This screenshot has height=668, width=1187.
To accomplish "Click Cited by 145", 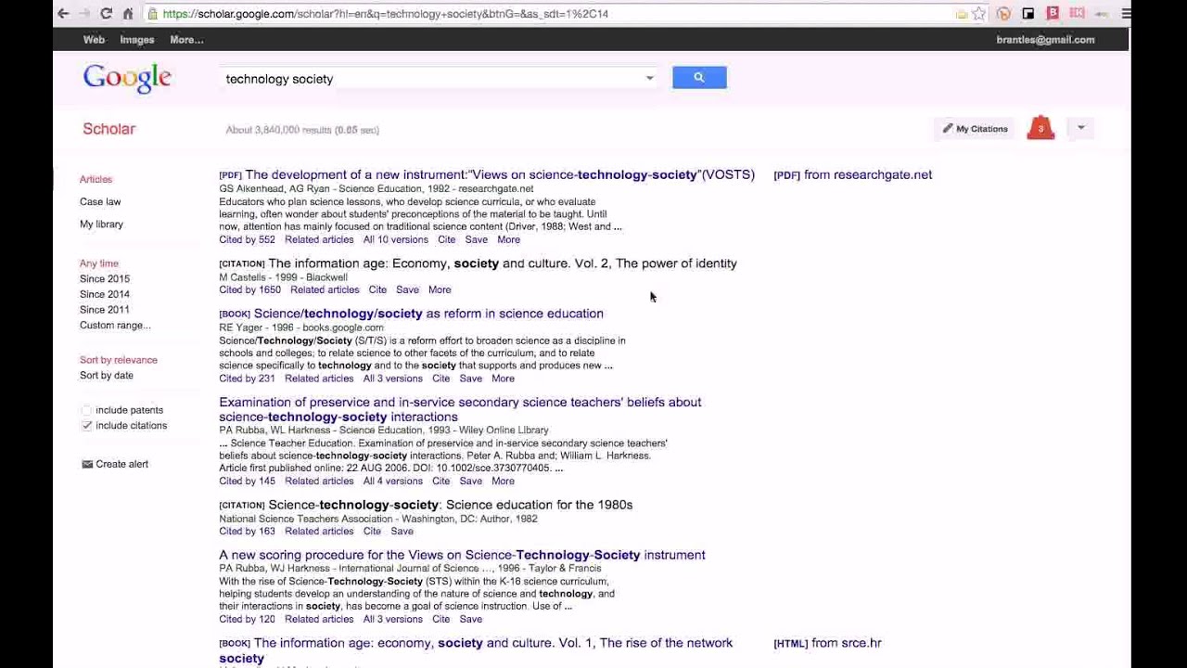I will (x=247, y=481).
